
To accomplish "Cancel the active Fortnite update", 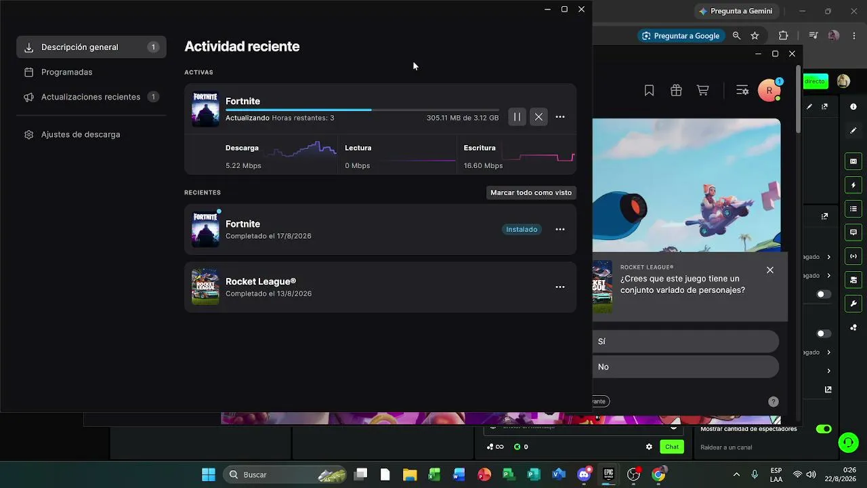I will [x=538, y=117].
